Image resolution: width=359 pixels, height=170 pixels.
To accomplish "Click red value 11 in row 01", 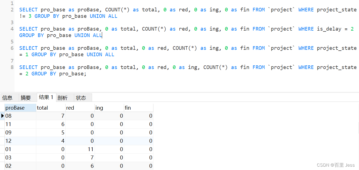I will pyautogui.click(x=80, y=149).
